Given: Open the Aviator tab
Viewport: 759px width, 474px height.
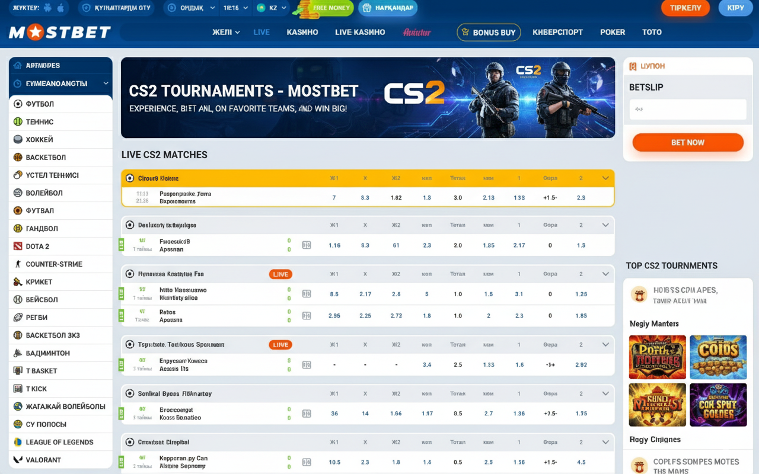Looking at the screenshot, I should pyautogui.click(x=417, y=32).
